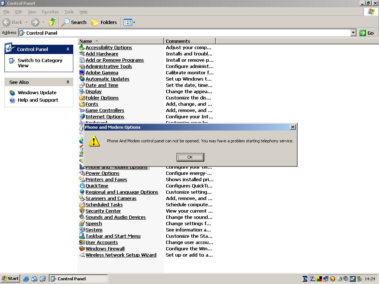Screen dimensions: 379x284
Task: Open the Views dropdown button
Action: pyautogui.click(x=129, y=23)
